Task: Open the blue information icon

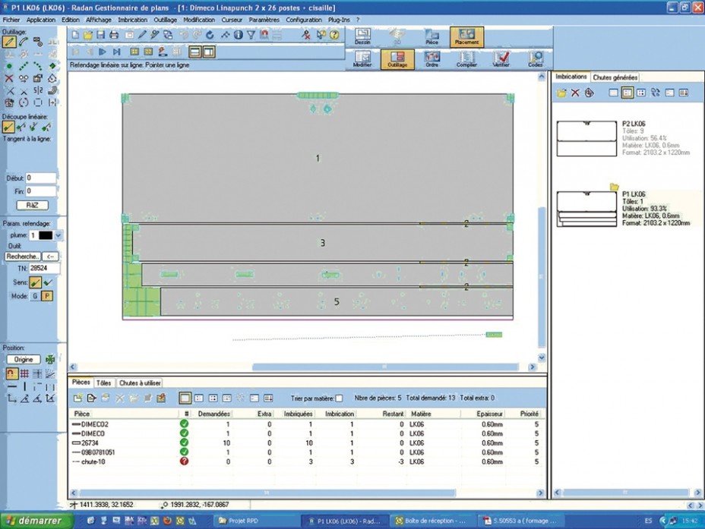Action: click(239, 35)
